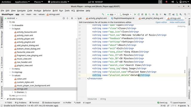
Task: Click Collapse All icon in Project panel
Action: [x=67, y=18]
